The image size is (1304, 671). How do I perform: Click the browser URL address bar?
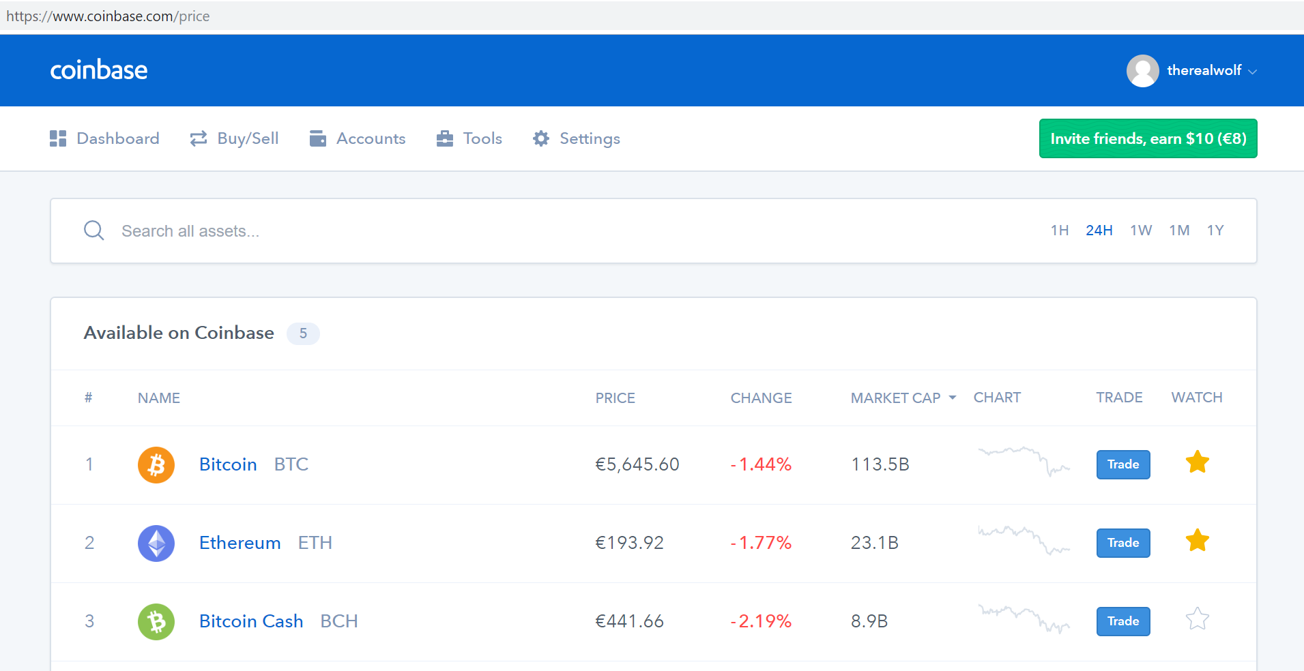pyautogui.click(x=652, y=16)
